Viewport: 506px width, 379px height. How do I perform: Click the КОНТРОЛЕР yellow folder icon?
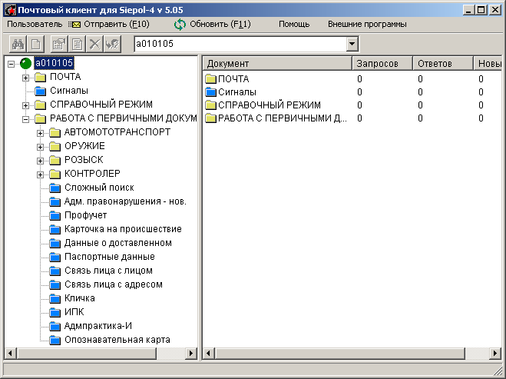coord(55,174)
